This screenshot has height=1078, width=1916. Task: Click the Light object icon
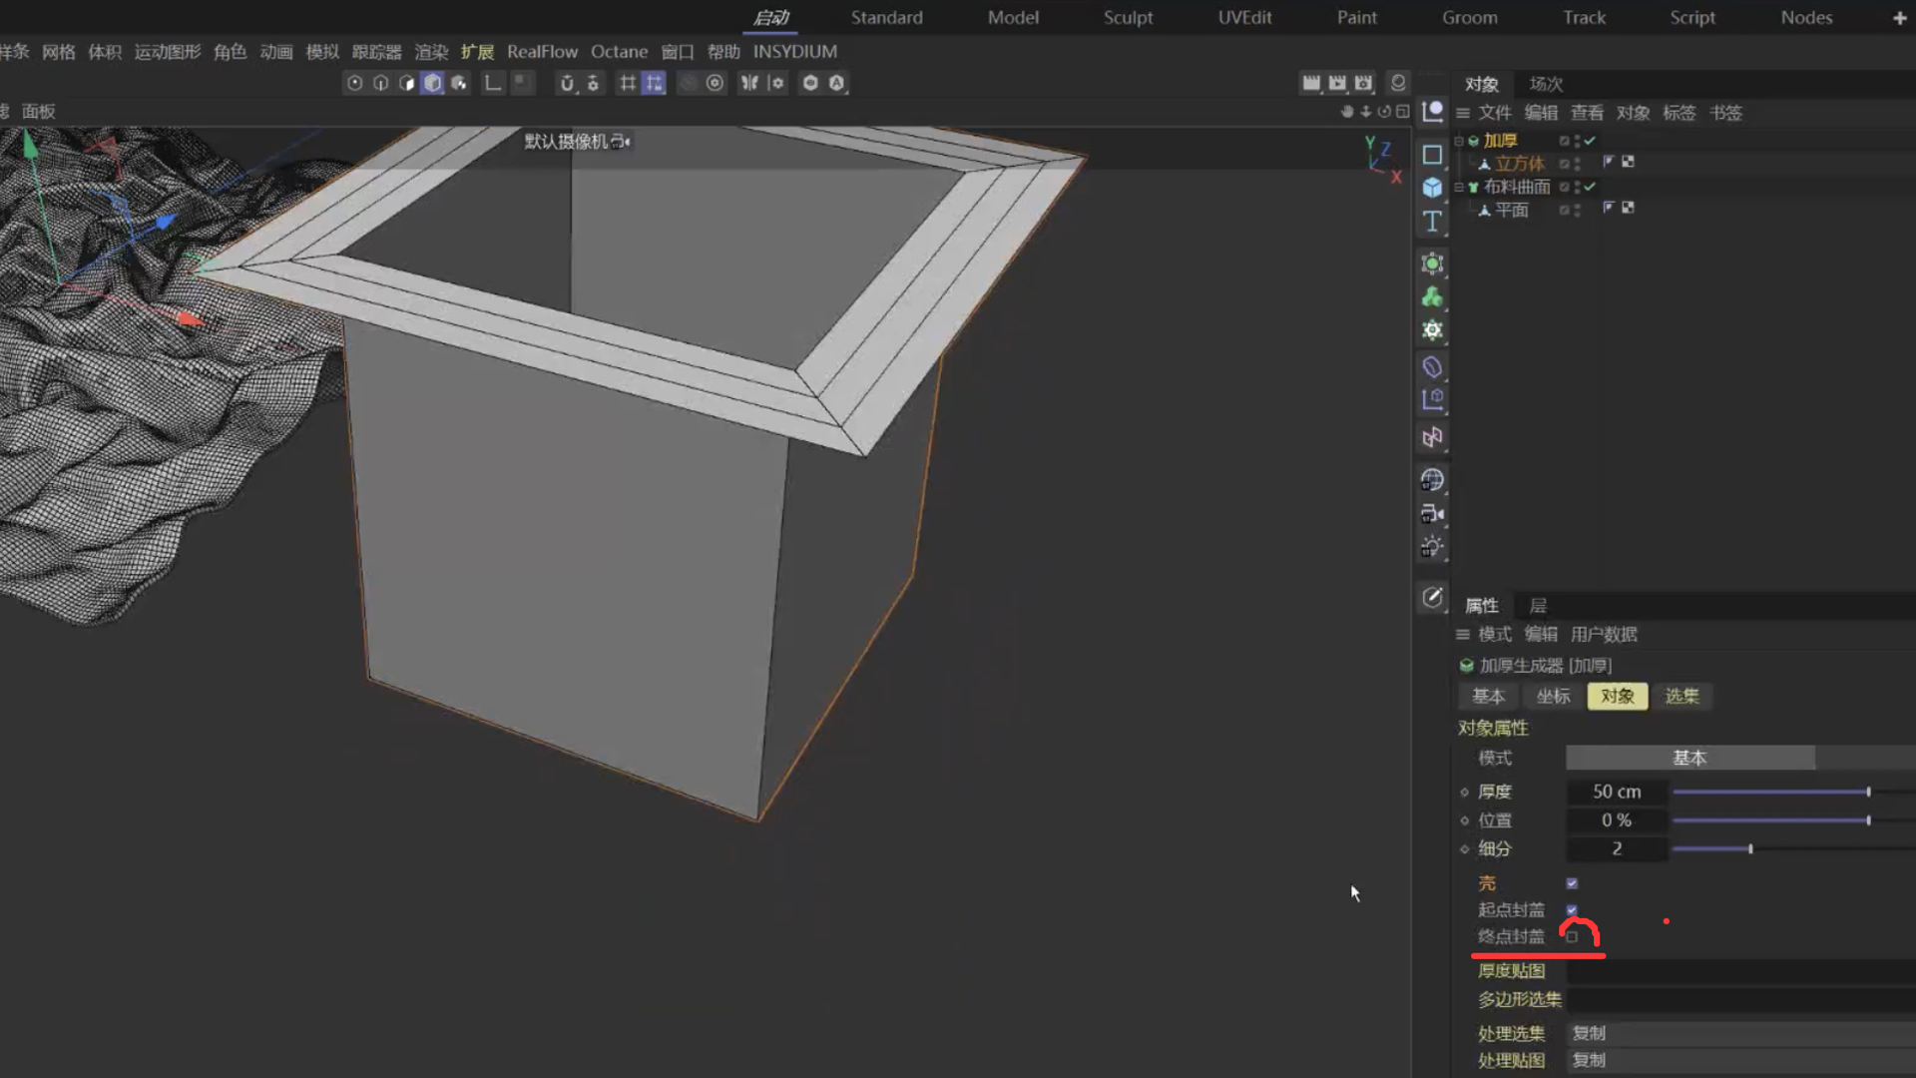pos(1432,547)
